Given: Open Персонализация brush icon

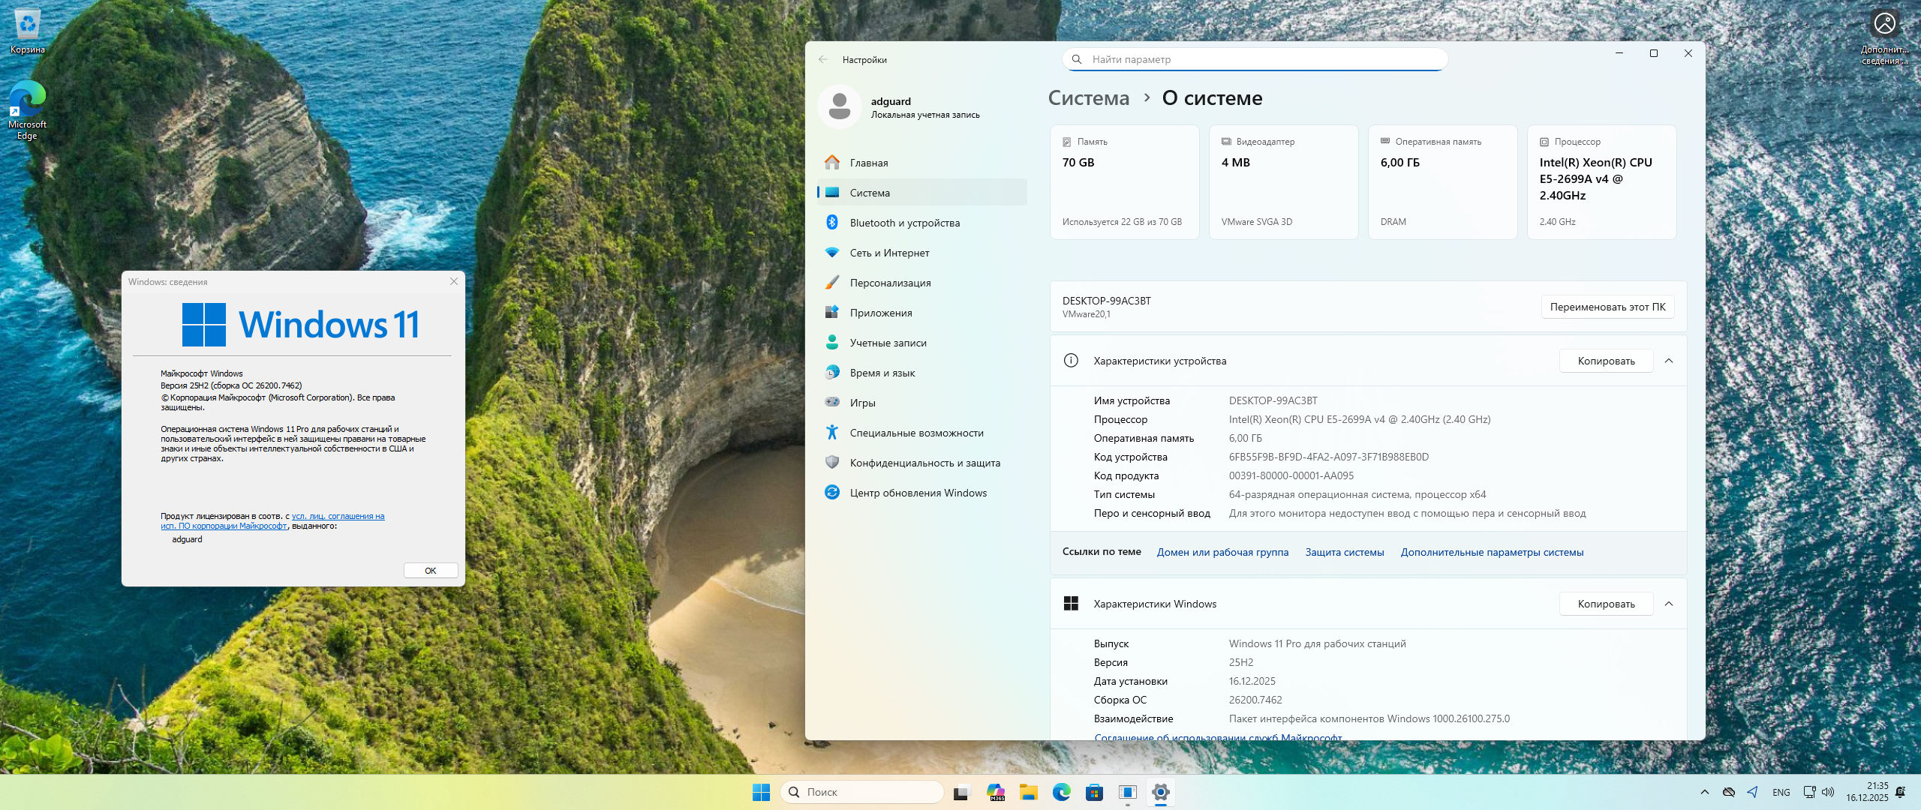Looking at the screenshot, I should point(832,283).
